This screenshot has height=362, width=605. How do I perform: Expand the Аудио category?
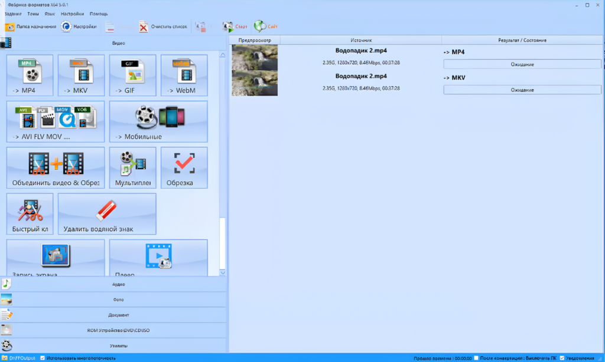pos(113,284)
